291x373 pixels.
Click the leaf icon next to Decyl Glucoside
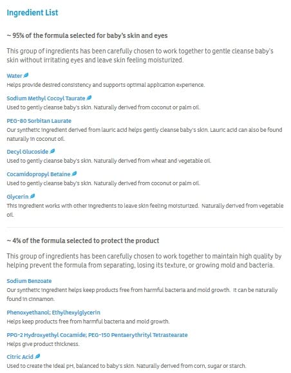(52, 151)
